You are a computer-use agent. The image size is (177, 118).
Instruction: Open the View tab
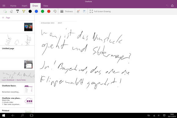pos(45,6)
